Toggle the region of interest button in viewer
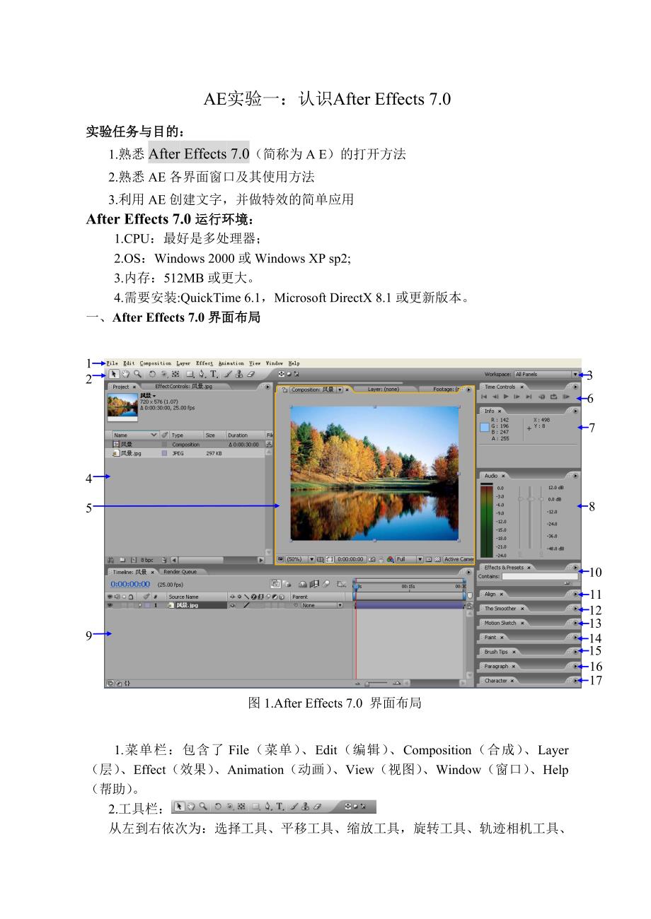The image size is (651, 919). tap(329, 559)
